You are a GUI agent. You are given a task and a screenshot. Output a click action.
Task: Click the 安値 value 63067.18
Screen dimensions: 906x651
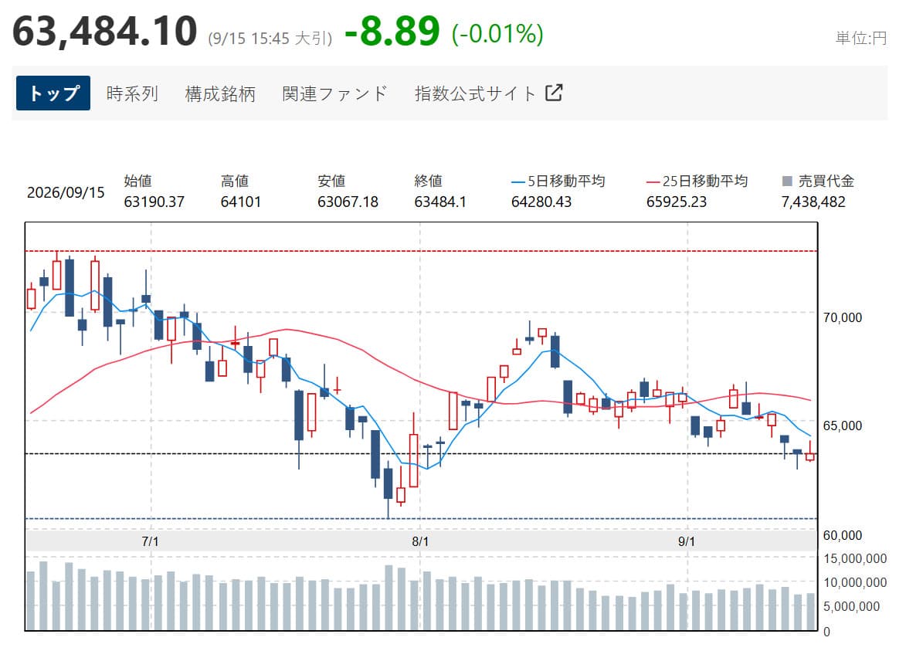348,202
